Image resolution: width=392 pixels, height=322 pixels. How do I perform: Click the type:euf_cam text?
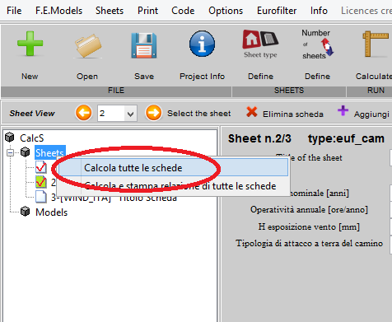pos(346,138)
